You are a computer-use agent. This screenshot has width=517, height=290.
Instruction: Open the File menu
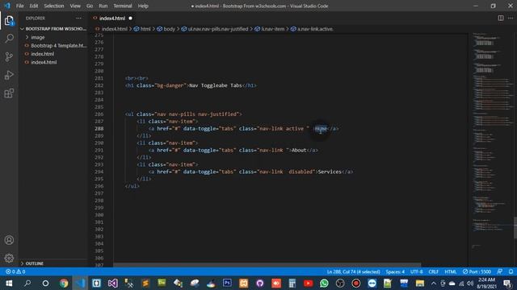pyautogui.click(x=19, y=6)
